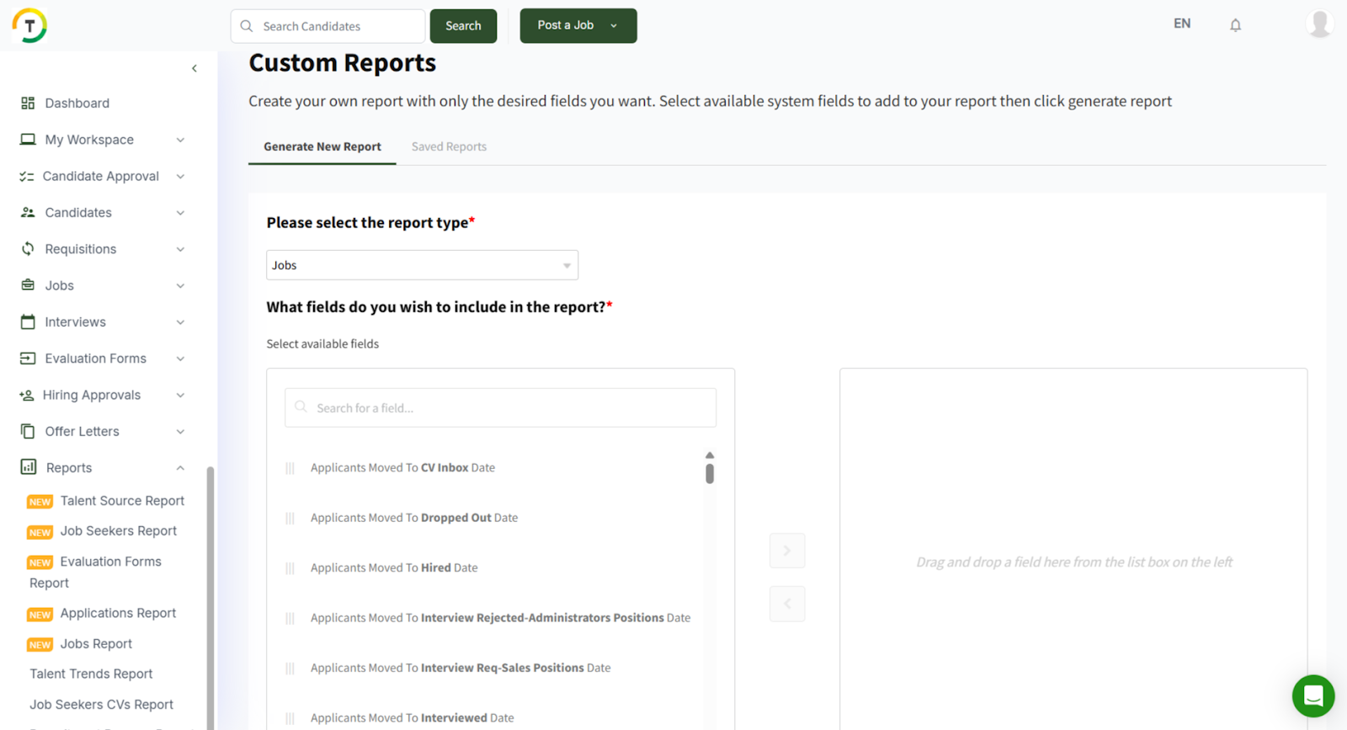Click the notification bell icon
The height and width of the screenshot is (730, 1347).
(x=1235, y=25)
